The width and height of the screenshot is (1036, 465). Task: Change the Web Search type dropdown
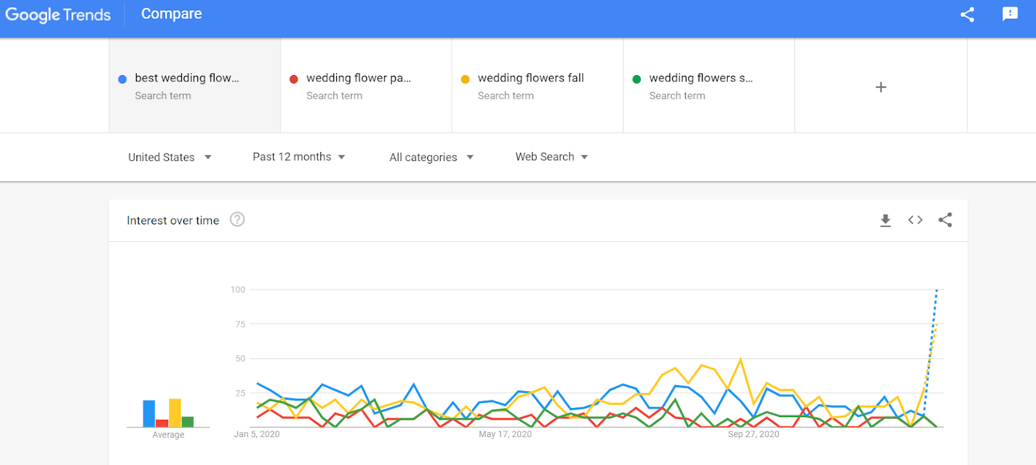551,157
